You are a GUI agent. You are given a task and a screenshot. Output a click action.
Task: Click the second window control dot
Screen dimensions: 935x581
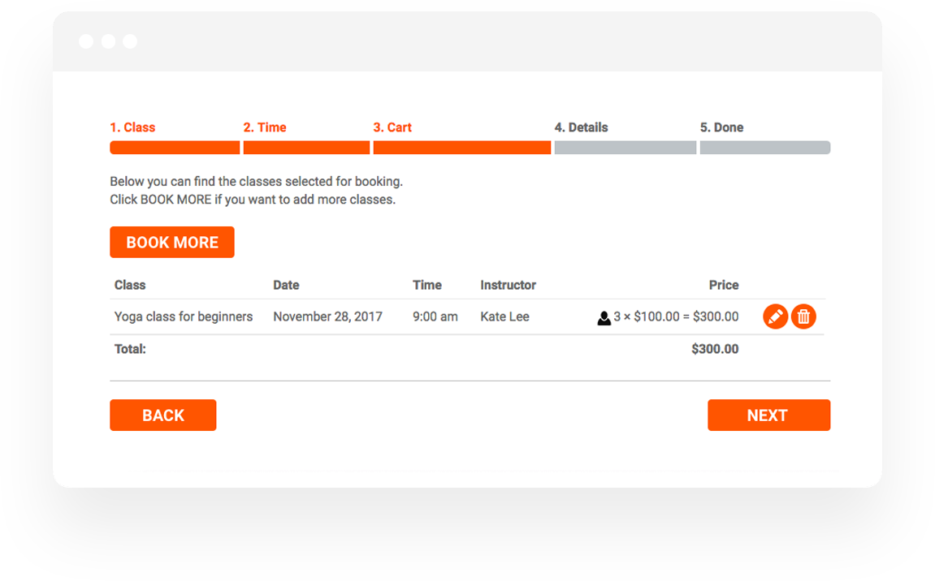point(109,41)
